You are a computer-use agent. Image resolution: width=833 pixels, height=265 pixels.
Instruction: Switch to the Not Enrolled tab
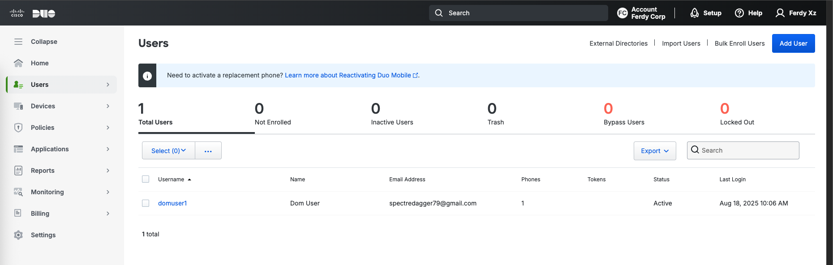[273, 115]
